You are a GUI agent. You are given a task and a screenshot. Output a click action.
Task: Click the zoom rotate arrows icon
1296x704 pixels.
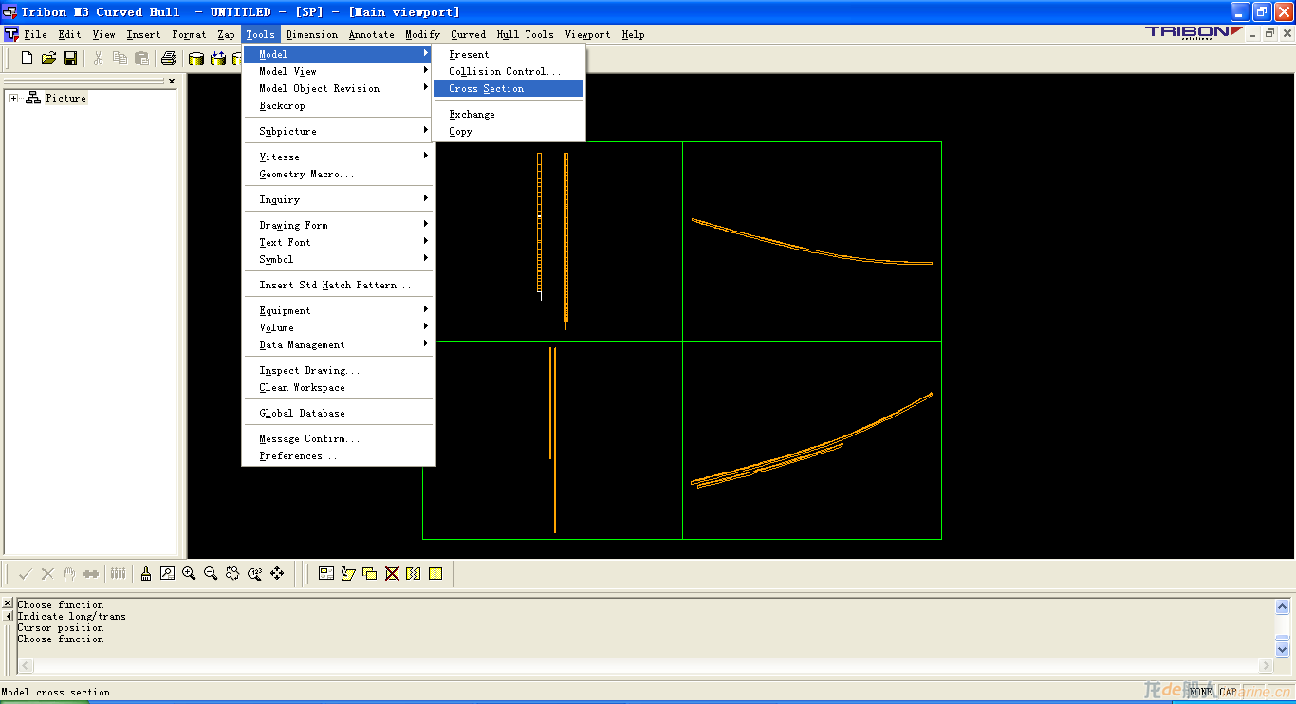pos(232,573)
